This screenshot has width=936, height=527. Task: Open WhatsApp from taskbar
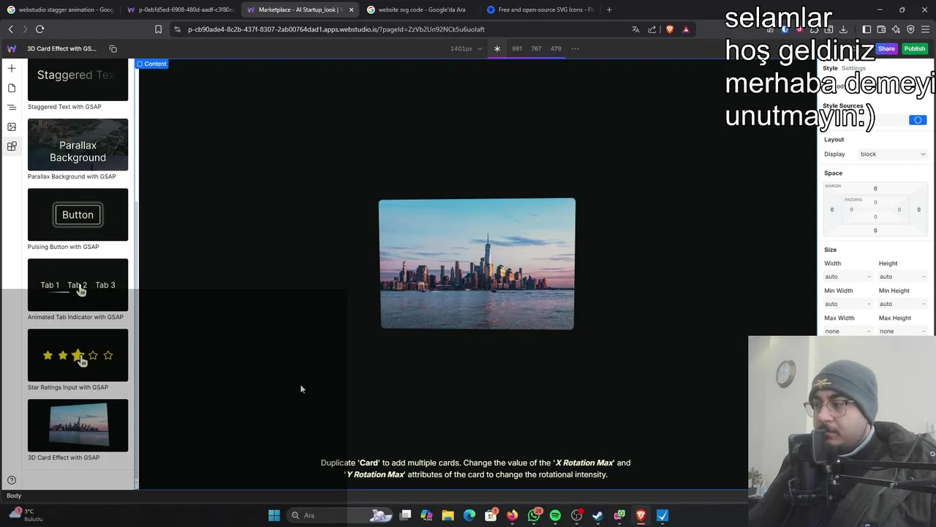[x=534, y=515]
